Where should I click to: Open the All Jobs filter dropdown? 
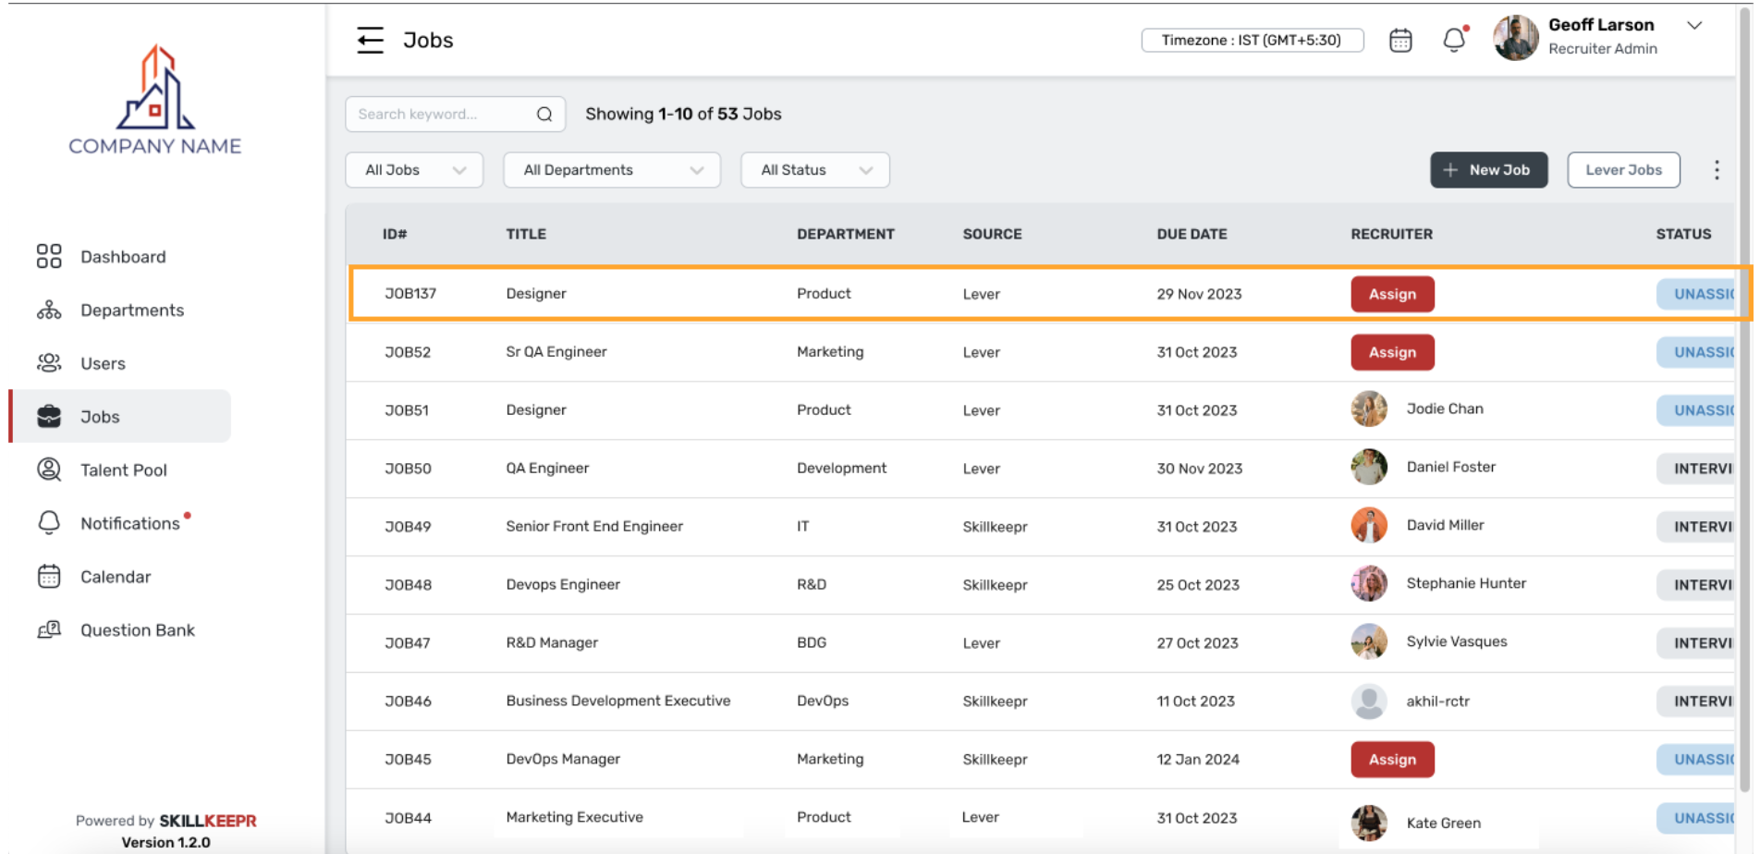tap(413, 169)
